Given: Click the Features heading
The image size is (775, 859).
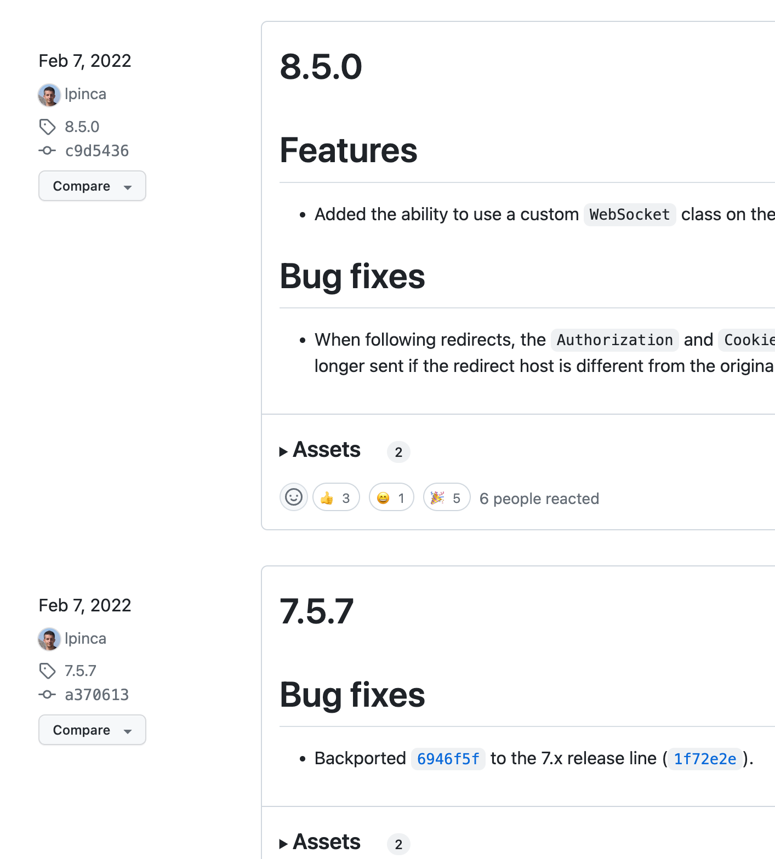Looking at the screenshot, I should [349, 150].
